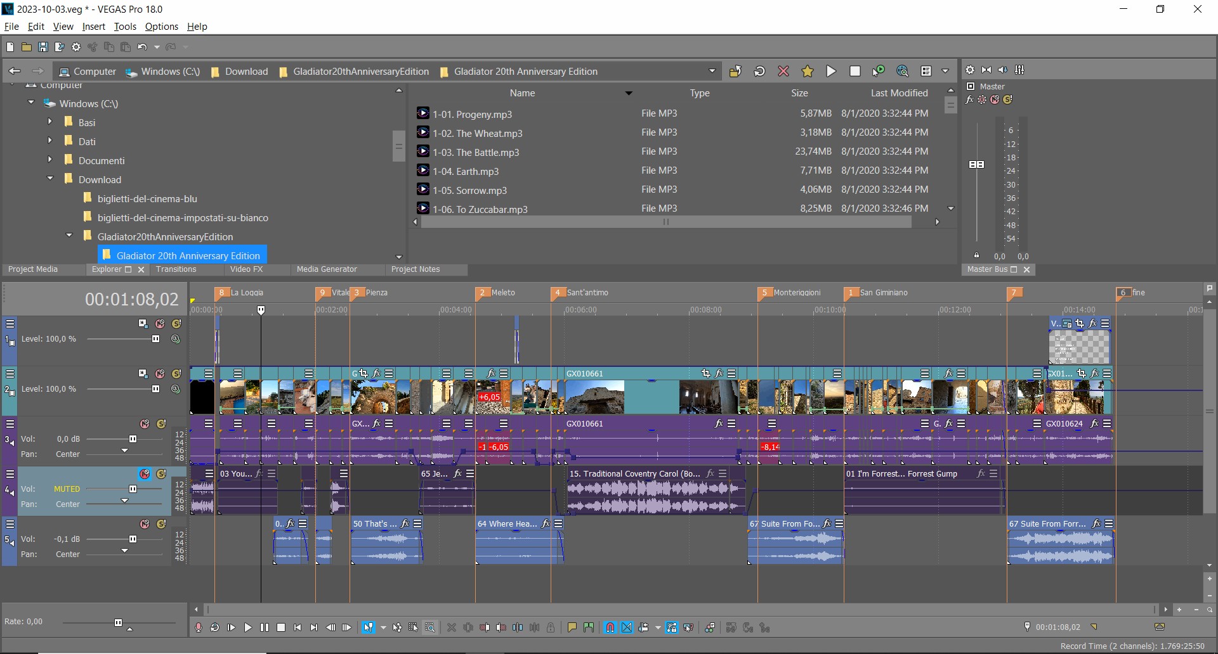1218x654 pixels.
Task: Click the Explorer Up One Level folder icon
Action: pos(735,71)
